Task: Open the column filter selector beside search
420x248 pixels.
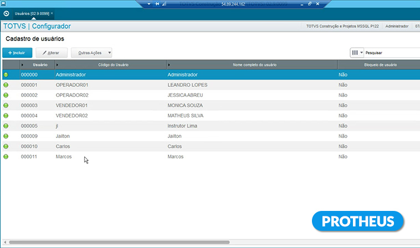Action: coord(357,53)
